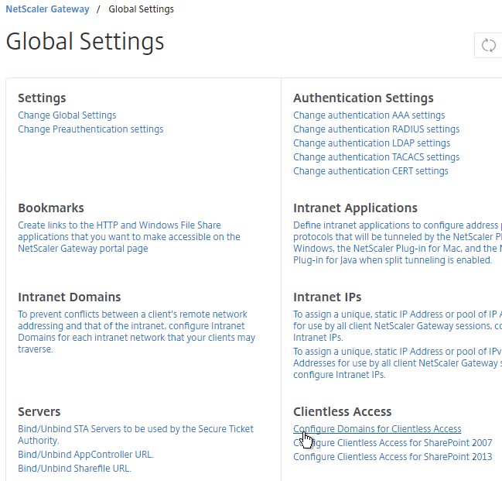Click the Bookmarks create links description

pos(129,237)
